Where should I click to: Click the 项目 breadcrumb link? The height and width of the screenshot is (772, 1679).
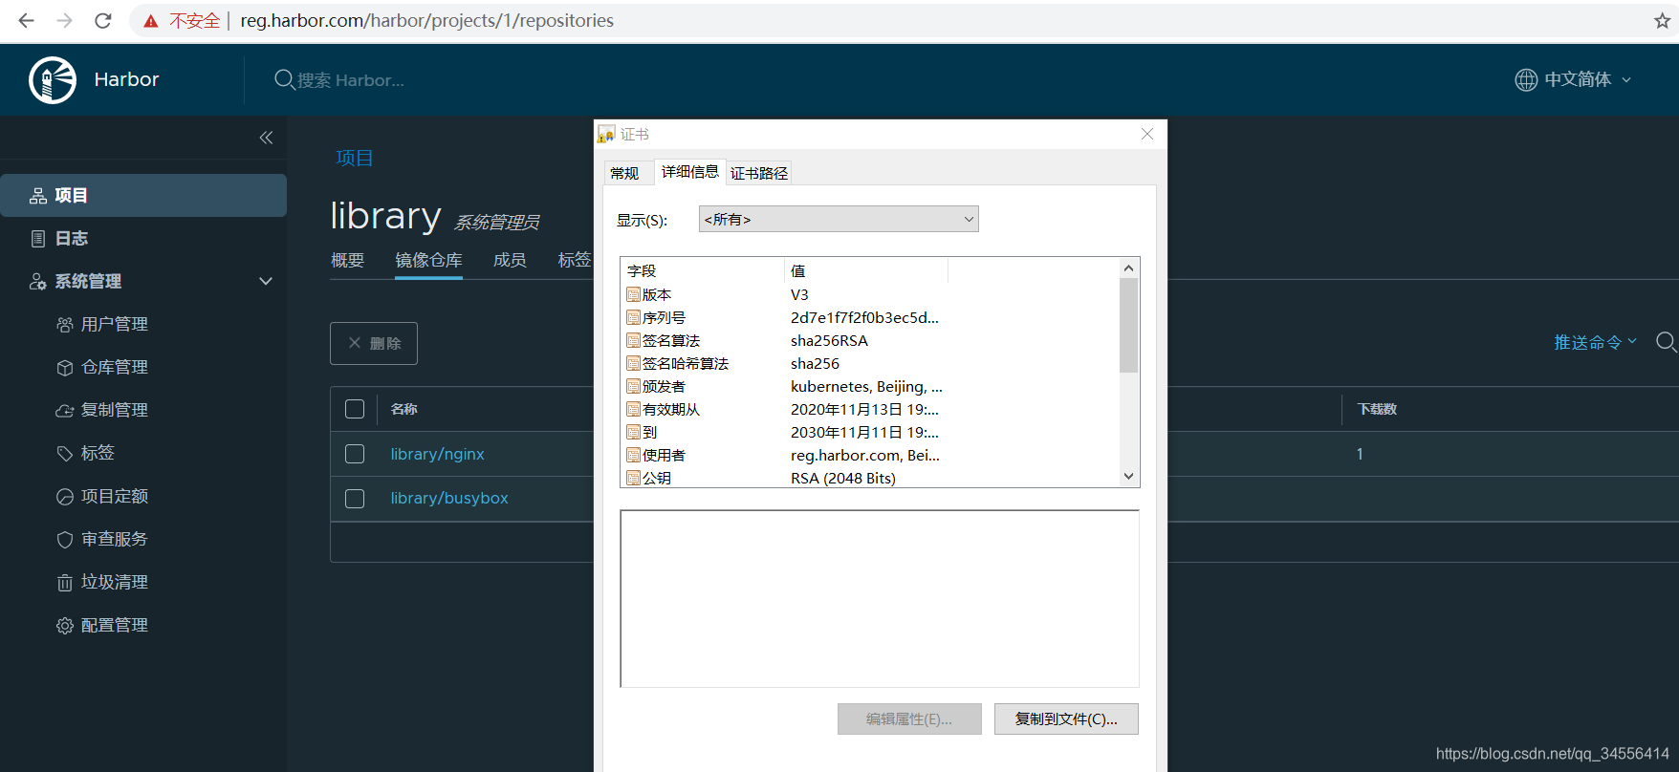click(354, 159)
